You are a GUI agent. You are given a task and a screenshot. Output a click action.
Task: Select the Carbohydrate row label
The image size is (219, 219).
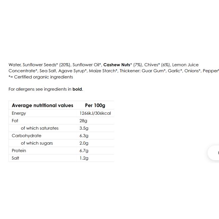point(27,135)
